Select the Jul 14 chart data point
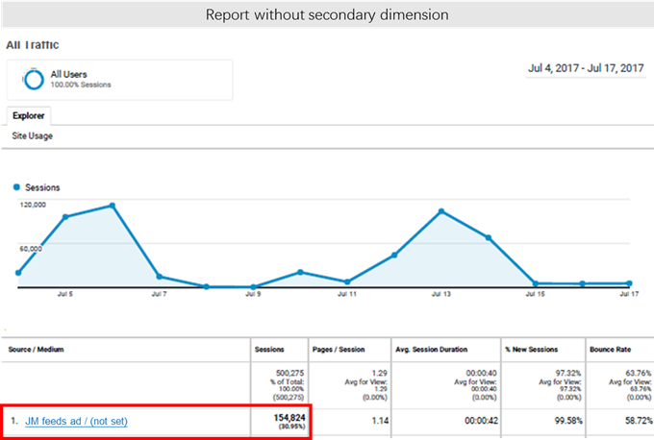Image resolution: width=654 pixels, height=440 pixels. point(489,237)
